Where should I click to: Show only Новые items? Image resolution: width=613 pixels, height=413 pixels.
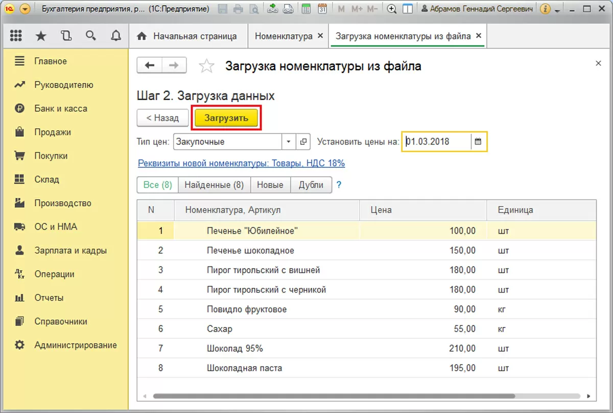tap(270, 185)
